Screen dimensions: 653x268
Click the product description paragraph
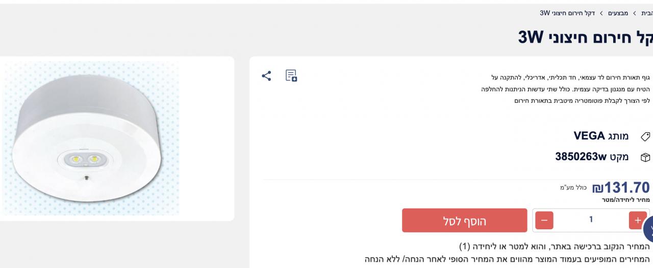click(565, 89)
